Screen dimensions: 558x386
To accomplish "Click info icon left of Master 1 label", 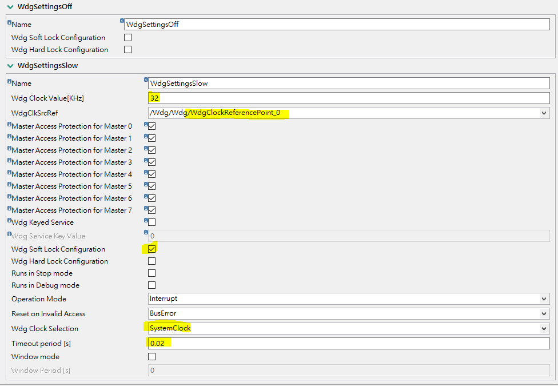I will [x=9, y=136].
